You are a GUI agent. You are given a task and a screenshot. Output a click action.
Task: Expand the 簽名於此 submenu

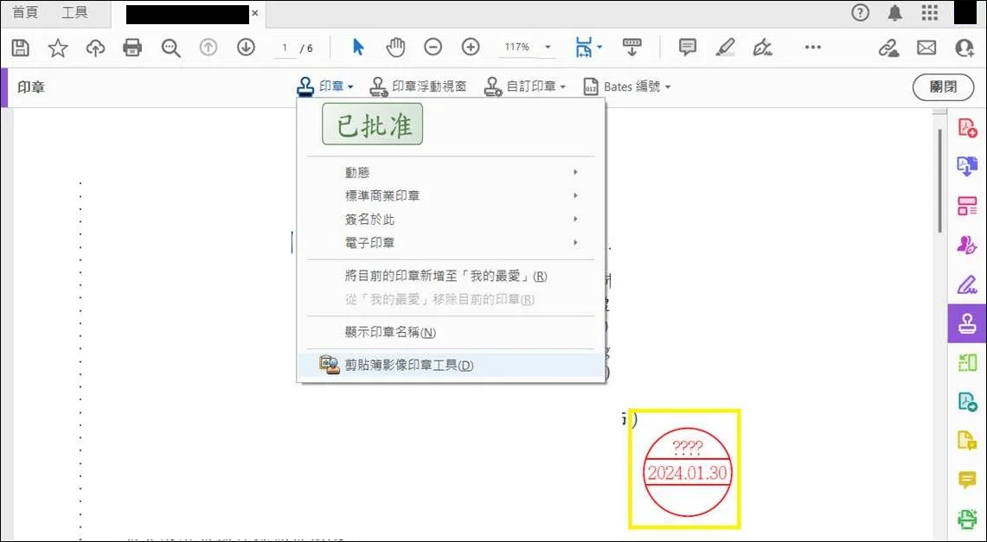pos(450,220)
